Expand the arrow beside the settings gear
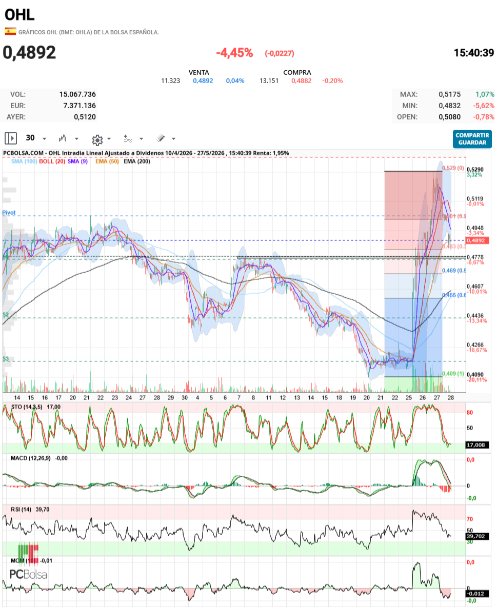 pyautogui.click(x=109, y=138)
